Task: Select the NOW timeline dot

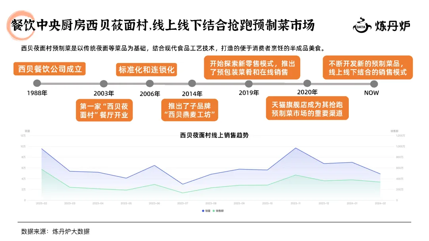Action: coord(374,84)
